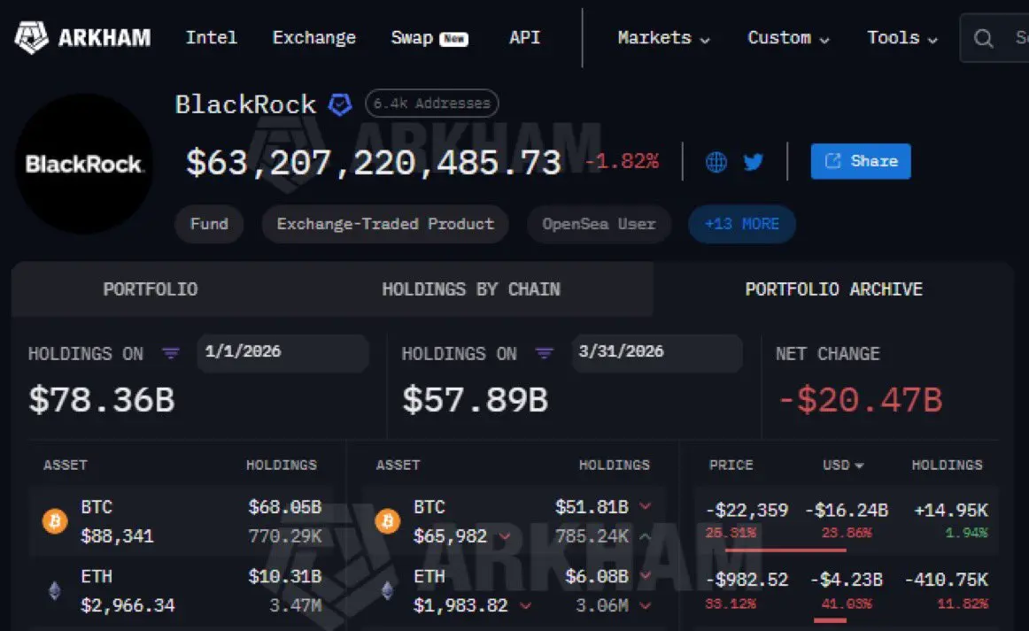1029x631 pixels.
Task: Click the -$4.23B ETH USD change
Action: [847, 580]
